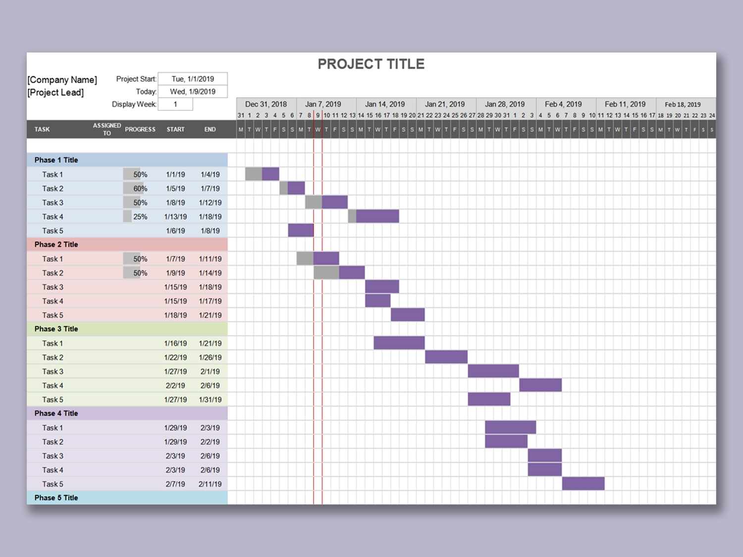Click the Phase 5 Title row at the bottom

[55, 498]
